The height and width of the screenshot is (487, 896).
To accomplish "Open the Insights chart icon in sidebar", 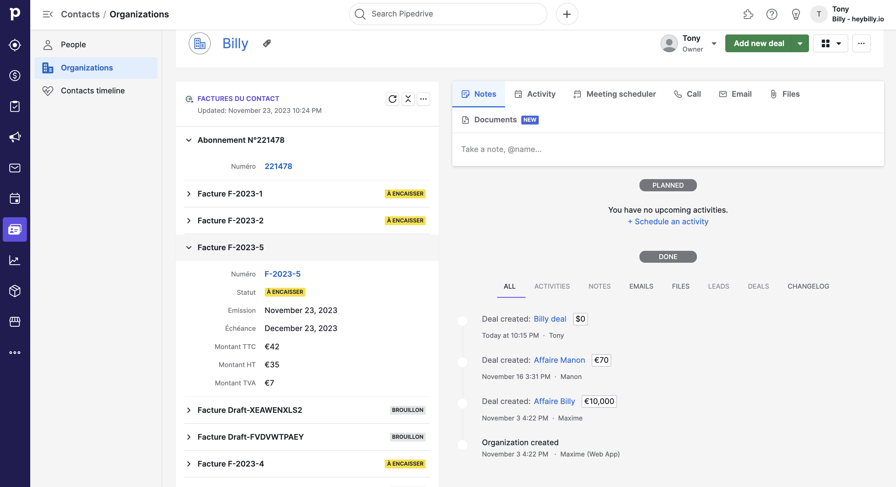I will 15,260.
